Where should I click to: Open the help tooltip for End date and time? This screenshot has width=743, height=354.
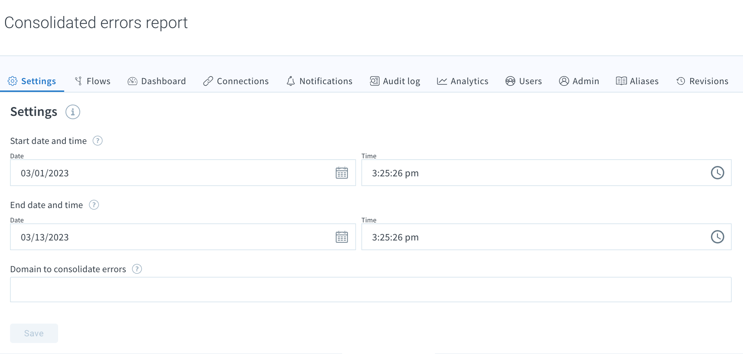[94, 205]
